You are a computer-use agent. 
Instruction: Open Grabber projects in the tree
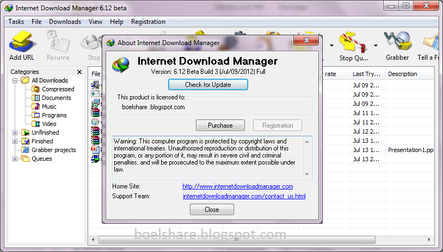click(48, 150)
